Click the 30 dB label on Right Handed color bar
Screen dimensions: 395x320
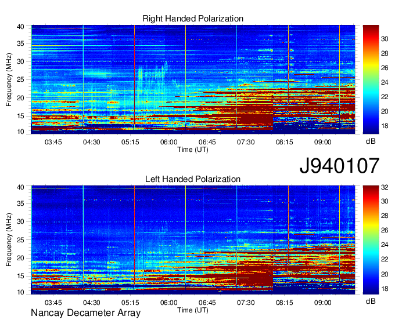tap(385, 39)
